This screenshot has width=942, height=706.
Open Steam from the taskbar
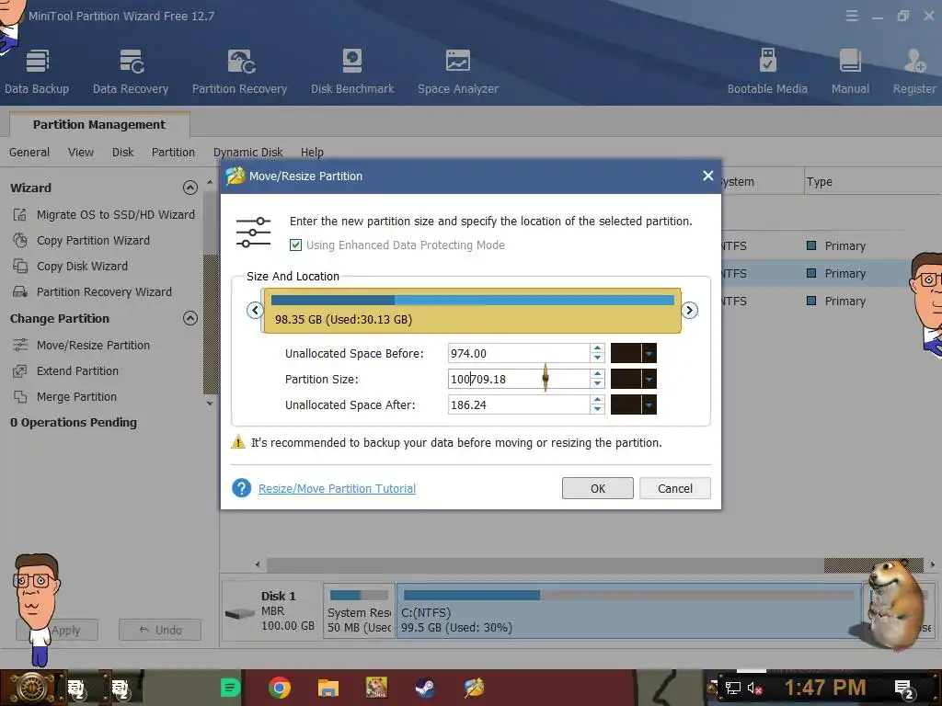tap(425, 688)
